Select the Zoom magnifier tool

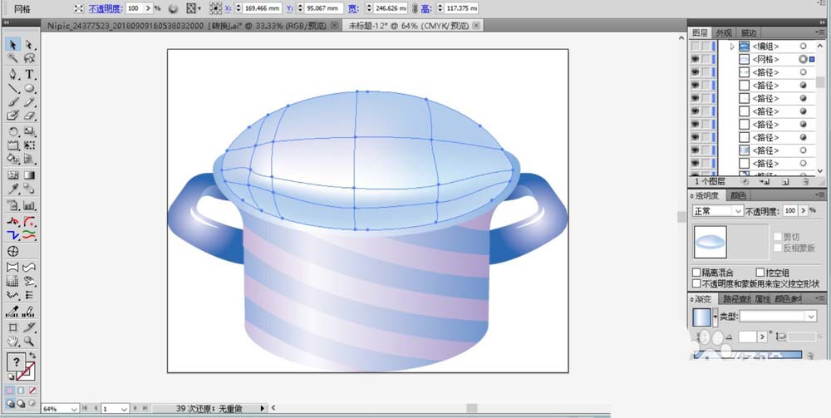[x=29, y=342]
